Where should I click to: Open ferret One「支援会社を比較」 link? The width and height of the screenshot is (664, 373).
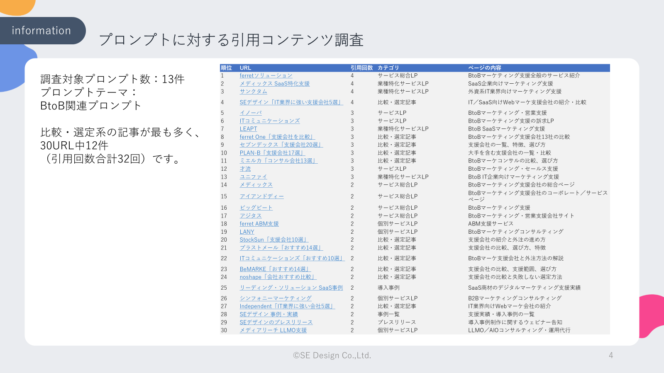click(x=277, y=137)
